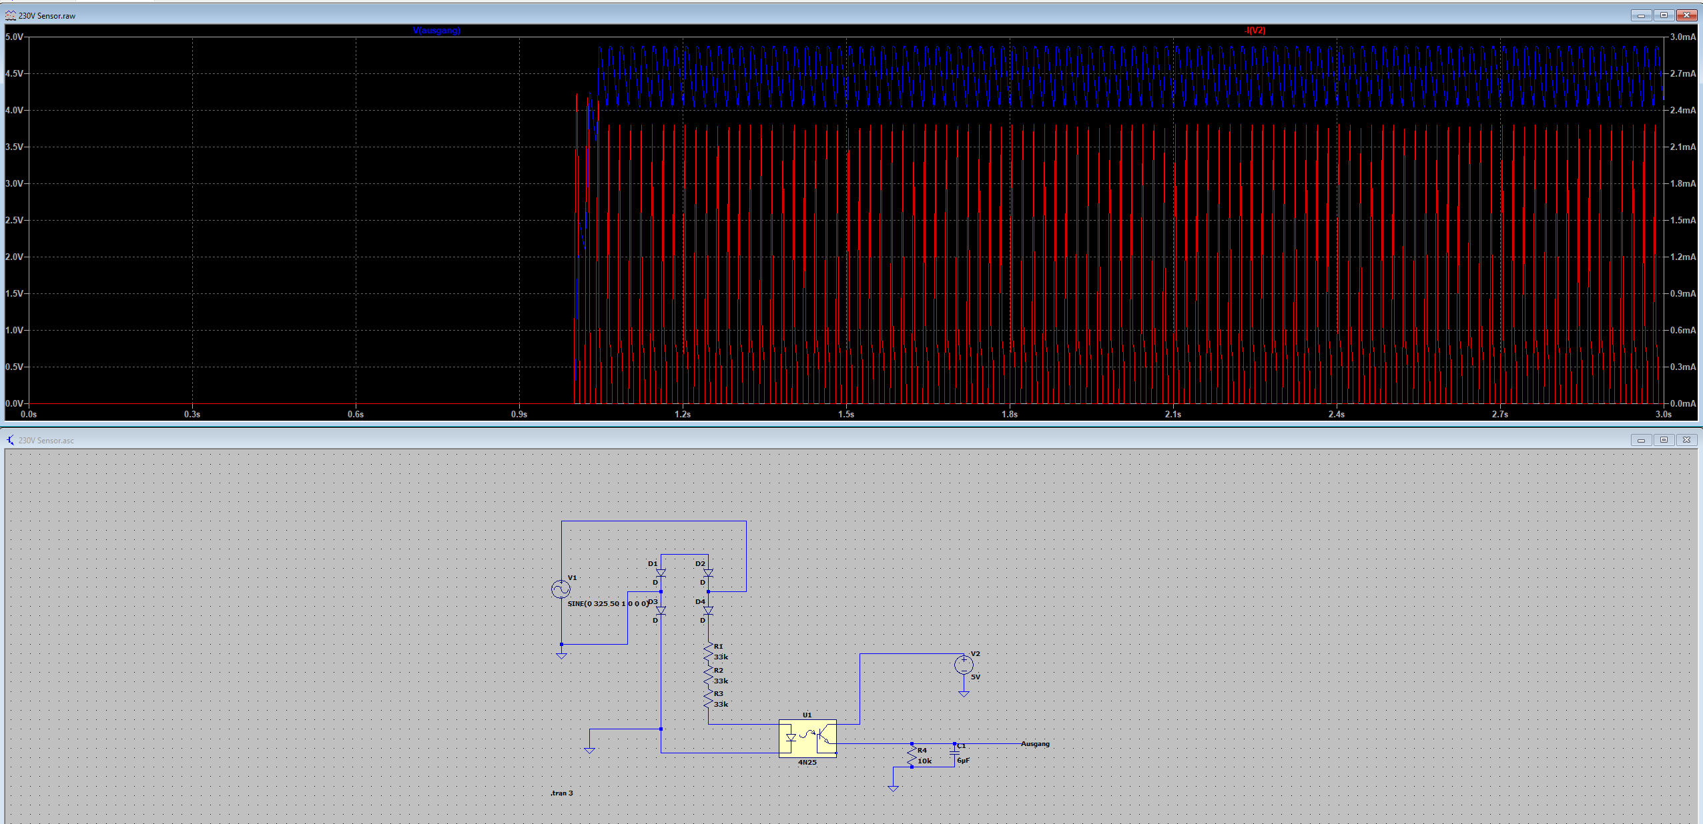Click the 230V Sensor.asc schematic window icon
Viewport: 1703px width, 824px height.
pos(10,440)
